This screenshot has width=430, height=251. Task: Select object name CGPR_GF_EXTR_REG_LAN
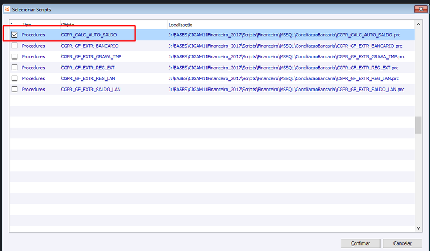(88, 78)
